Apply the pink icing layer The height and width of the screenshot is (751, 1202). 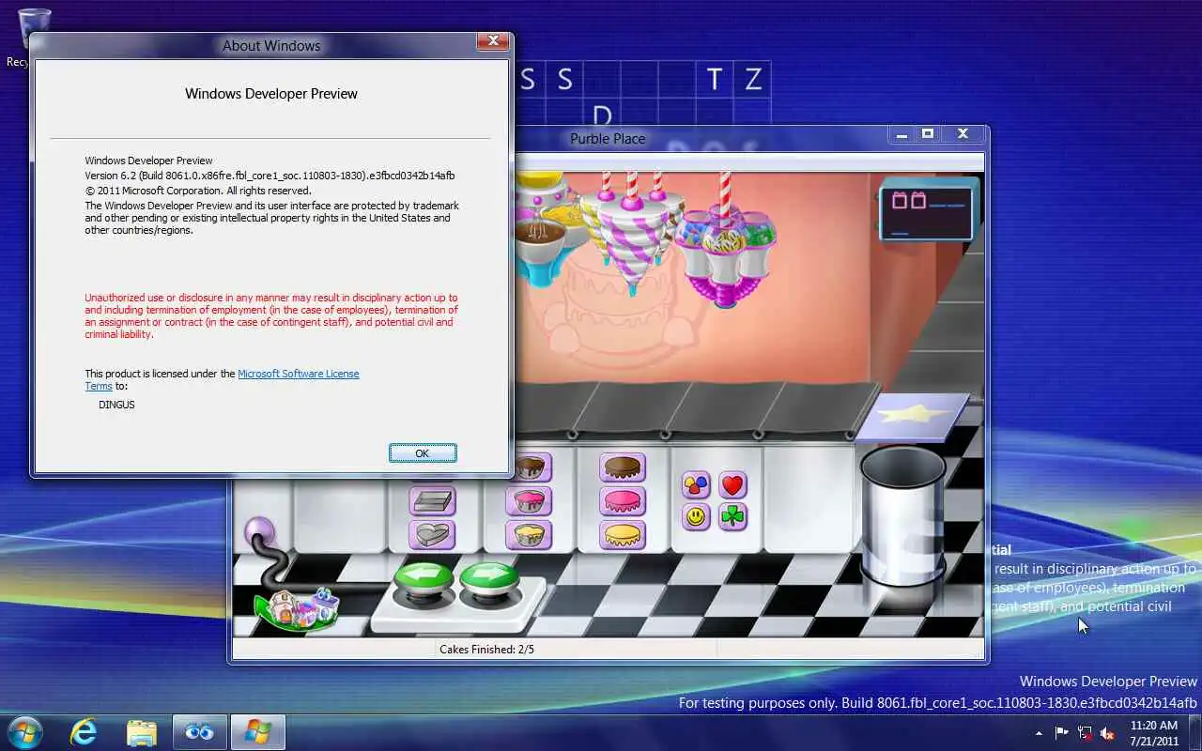624,501
